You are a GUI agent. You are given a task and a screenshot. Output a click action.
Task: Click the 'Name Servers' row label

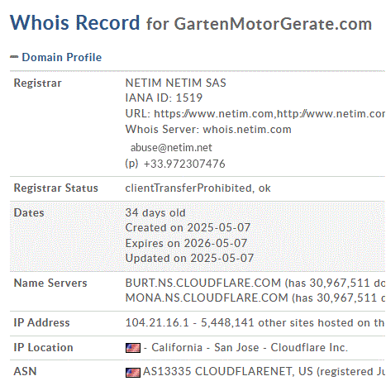(x=50, y=283)
